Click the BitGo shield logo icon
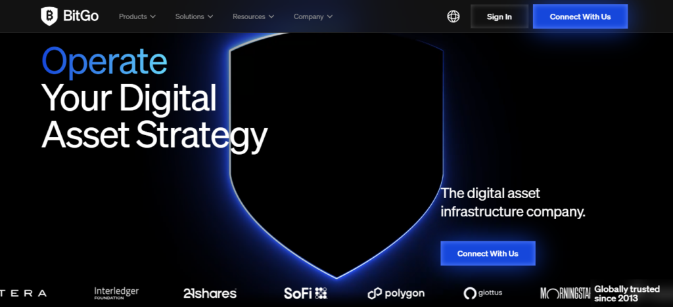This screenshot has height=307, width=673. (49, 16)
